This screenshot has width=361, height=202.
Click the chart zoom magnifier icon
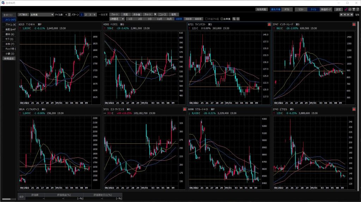[x=234, y=19]
